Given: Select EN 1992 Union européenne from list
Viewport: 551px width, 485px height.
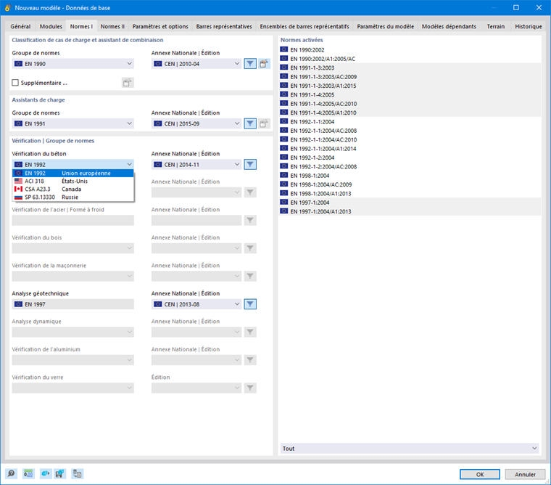Looking at the screenshot, I should [x=73, y=174].
